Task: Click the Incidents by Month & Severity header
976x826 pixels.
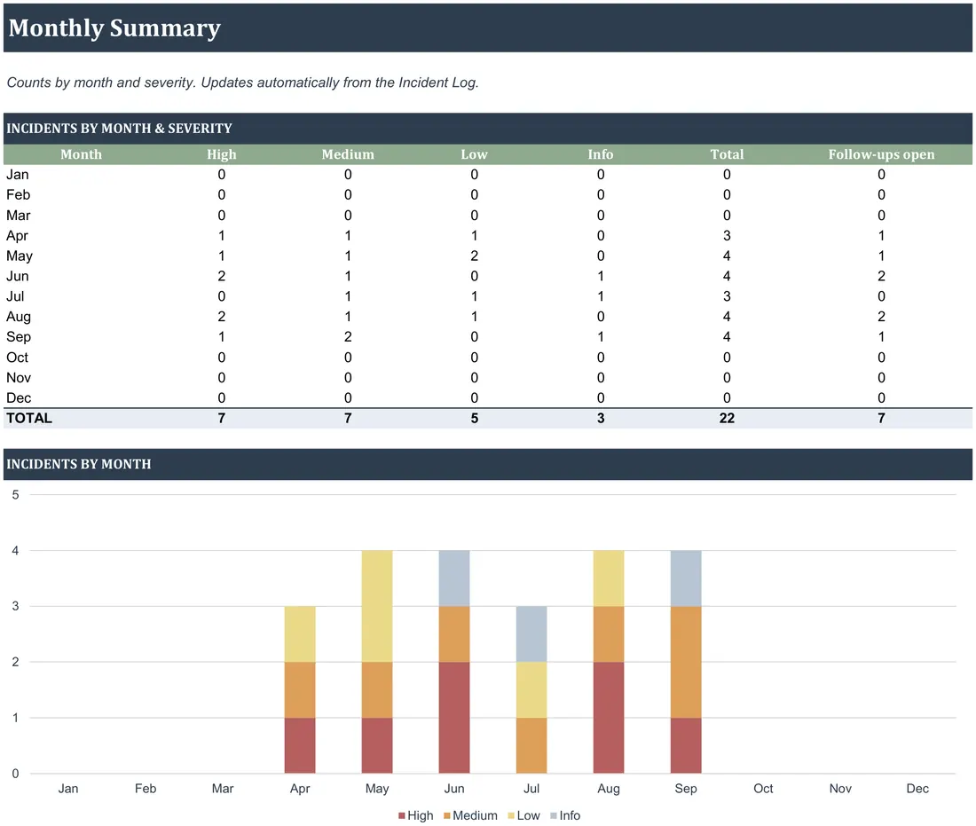Action: click(x=119, y=129)
